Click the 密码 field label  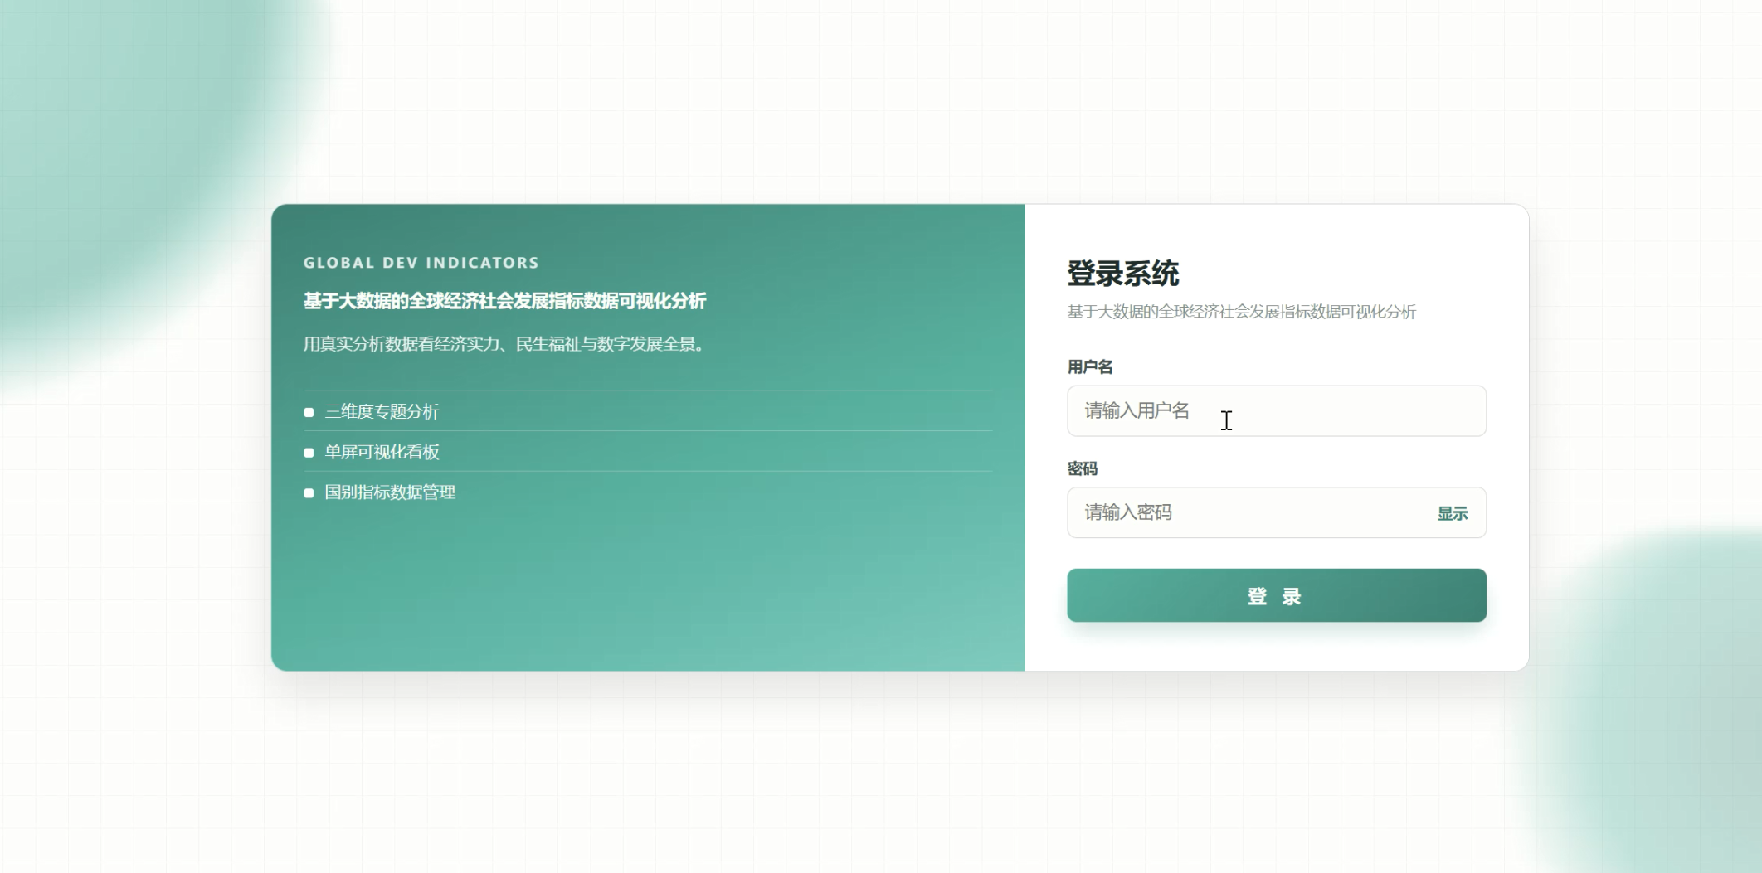point(1082,468)
